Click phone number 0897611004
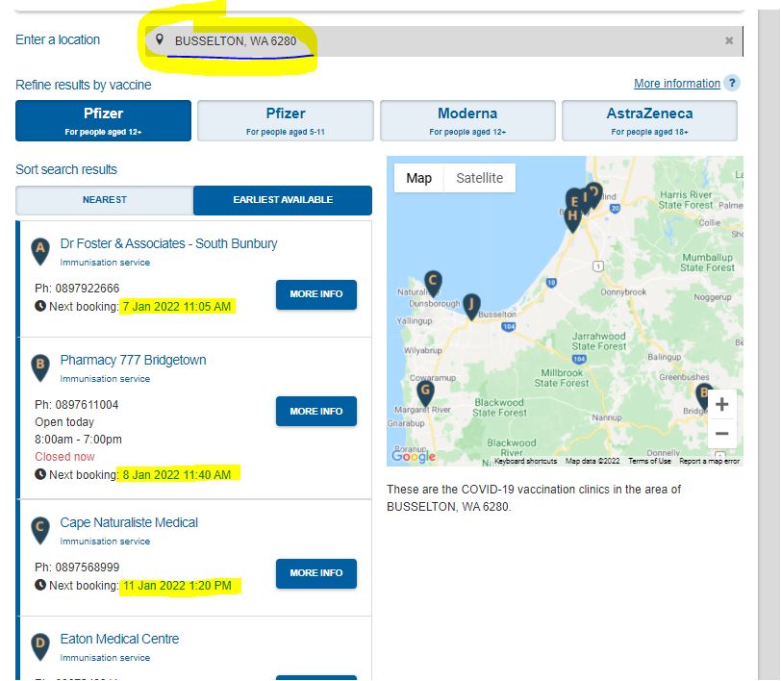 click(87, 405)
